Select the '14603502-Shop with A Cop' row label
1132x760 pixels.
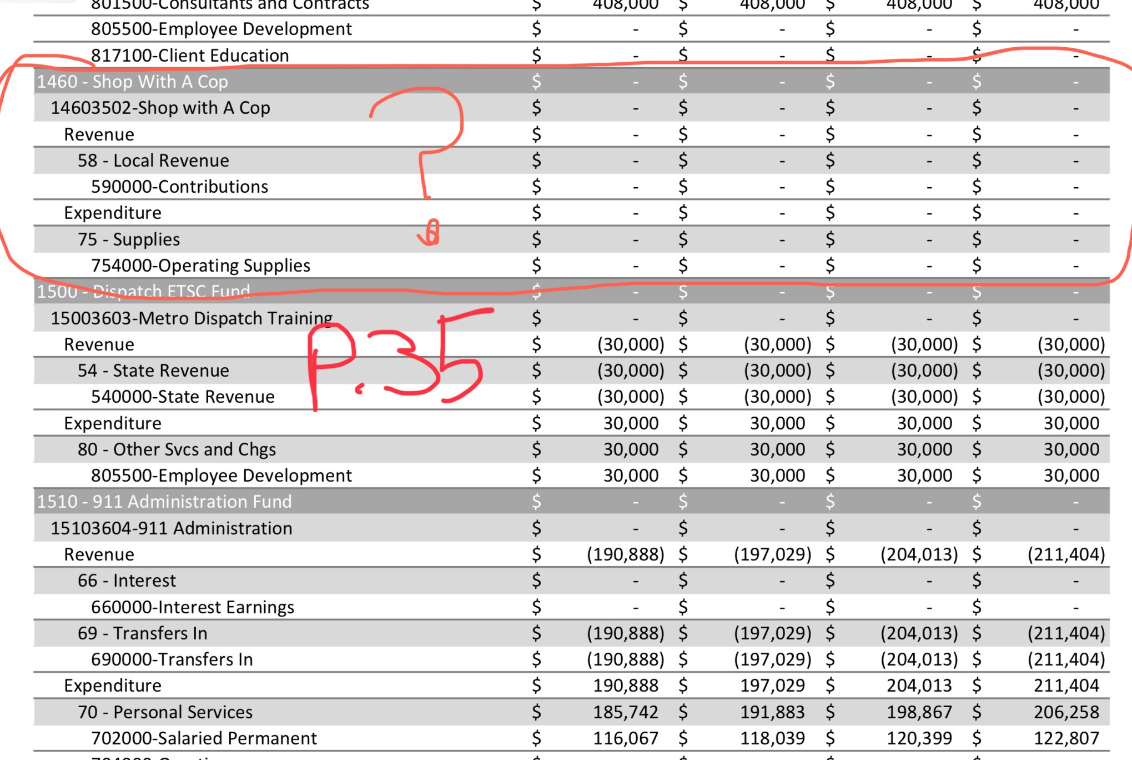click(160, 108)
